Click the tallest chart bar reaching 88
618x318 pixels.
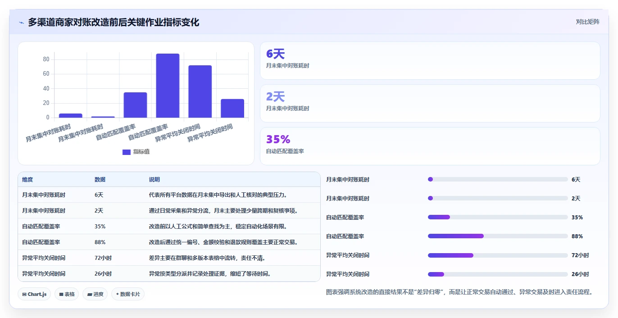[x=168, y=86]
